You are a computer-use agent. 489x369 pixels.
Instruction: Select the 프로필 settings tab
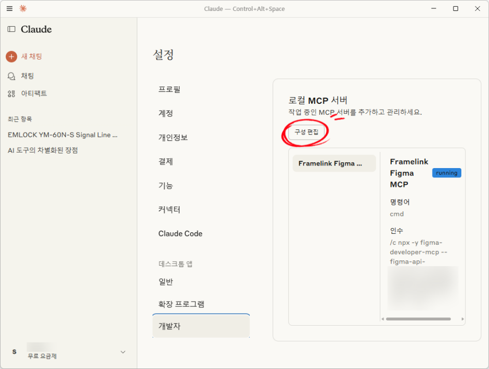click(169, 89)
